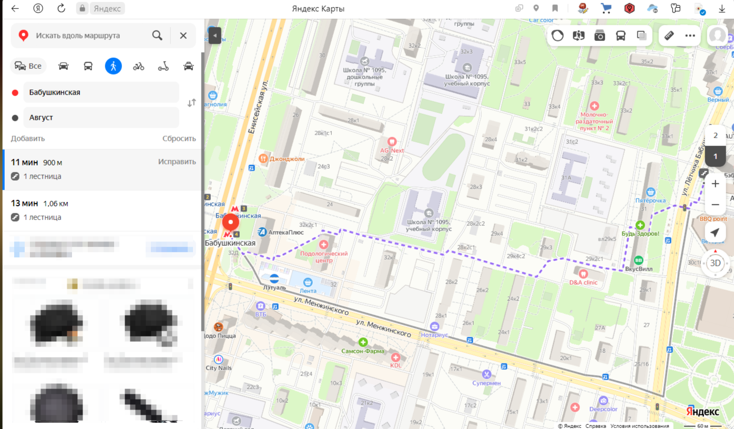
Task: Click the search magnifier icon
Action: pos(157,36)
